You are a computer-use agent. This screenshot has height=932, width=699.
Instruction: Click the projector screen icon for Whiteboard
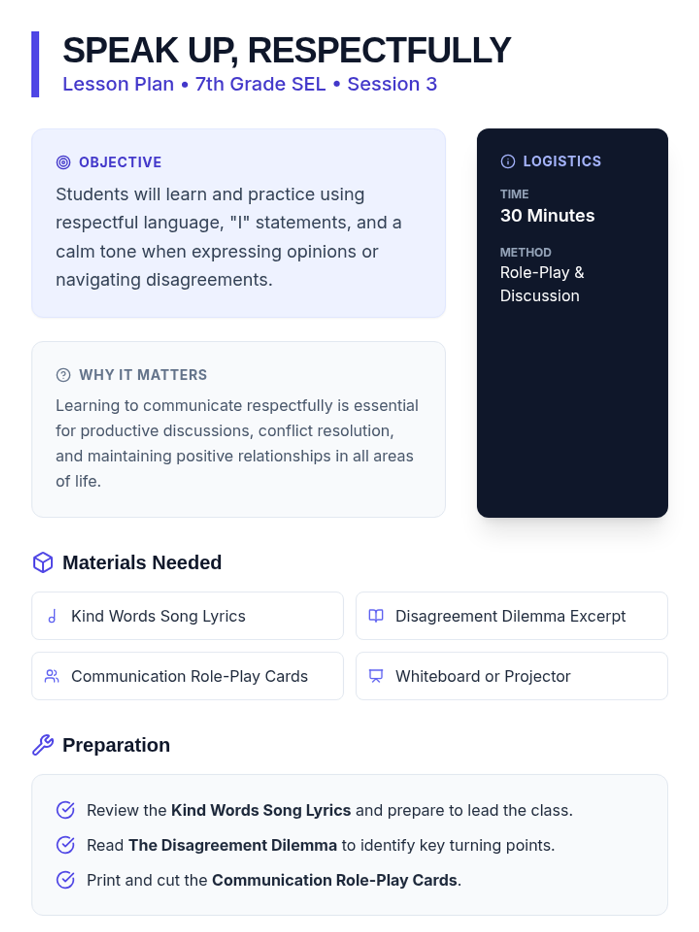click(376, 676)
